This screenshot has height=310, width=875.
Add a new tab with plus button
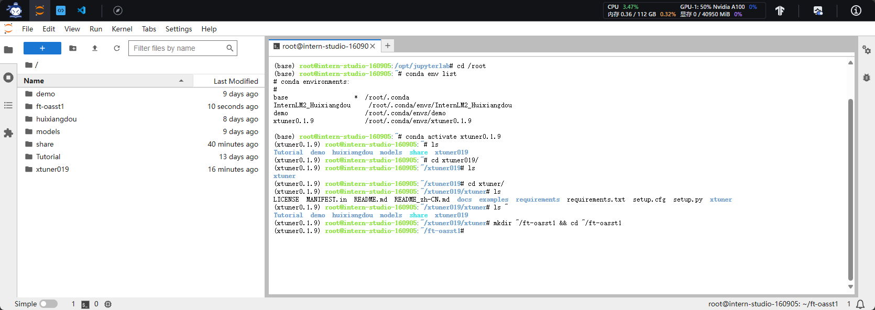click(388, 46)
